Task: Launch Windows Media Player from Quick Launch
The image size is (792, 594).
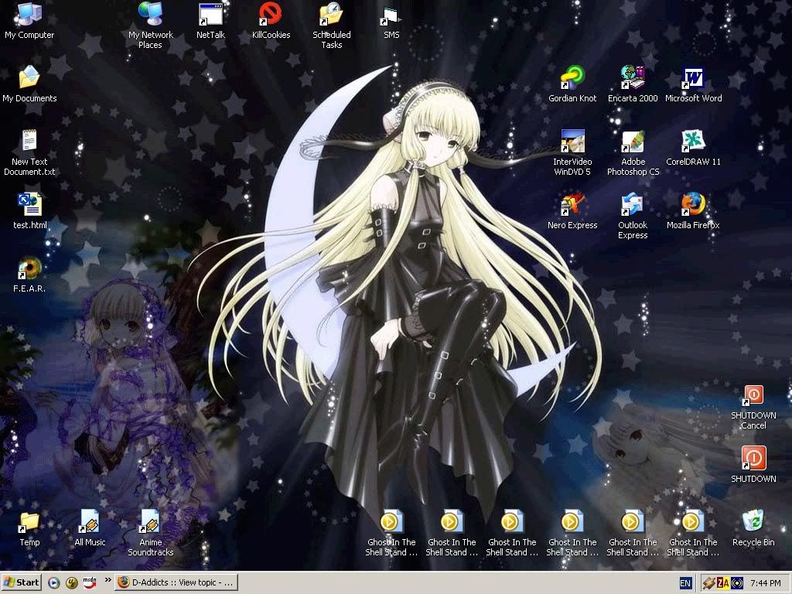Action: pyautogui.click(x=53, y=583)
